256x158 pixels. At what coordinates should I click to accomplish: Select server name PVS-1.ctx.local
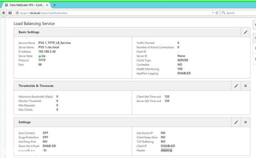49,47
